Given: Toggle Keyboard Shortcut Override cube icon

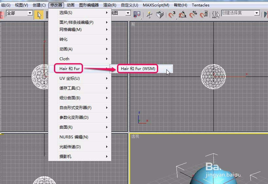Looking at the screenshot, I should pyautogui.click(x=160, y=15).
